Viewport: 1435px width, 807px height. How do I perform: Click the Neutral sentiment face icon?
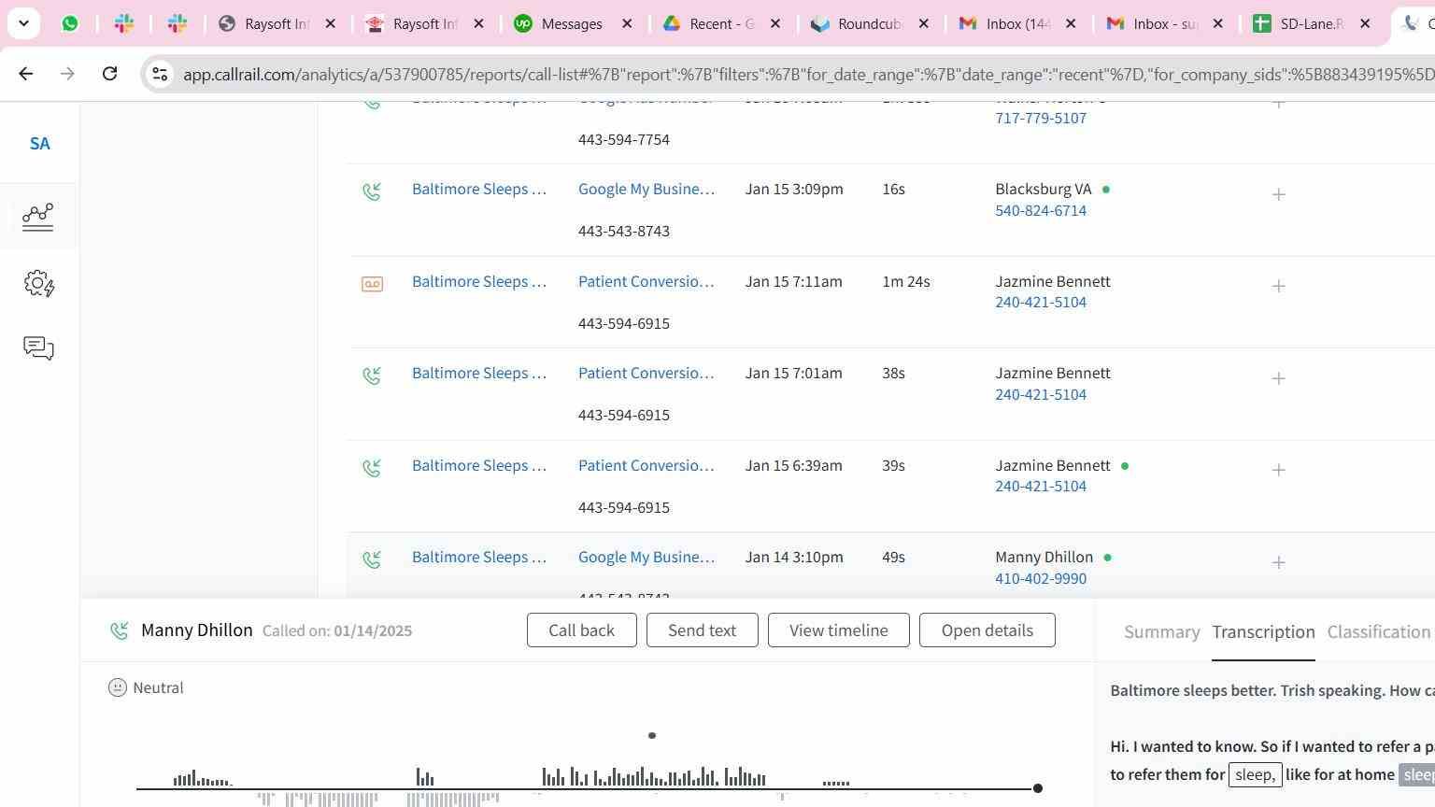(x=118, y=688)
